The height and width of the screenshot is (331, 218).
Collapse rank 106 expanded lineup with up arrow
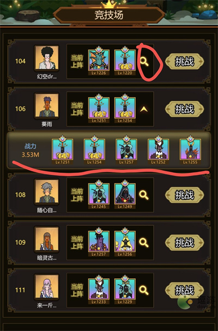pos(144,109)
